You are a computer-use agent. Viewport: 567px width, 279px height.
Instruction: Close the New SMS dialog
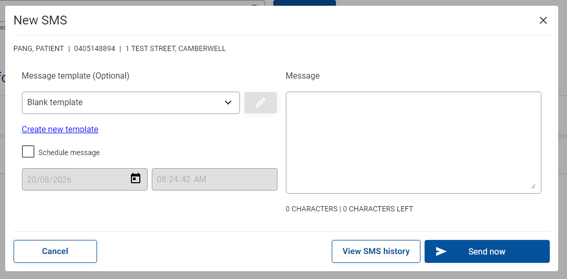point(543,21)
